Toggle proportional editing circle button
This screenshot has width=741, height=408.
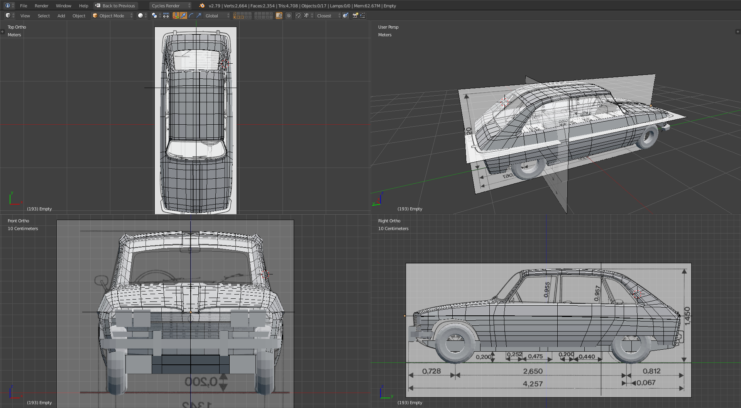(x=289, y=15)
